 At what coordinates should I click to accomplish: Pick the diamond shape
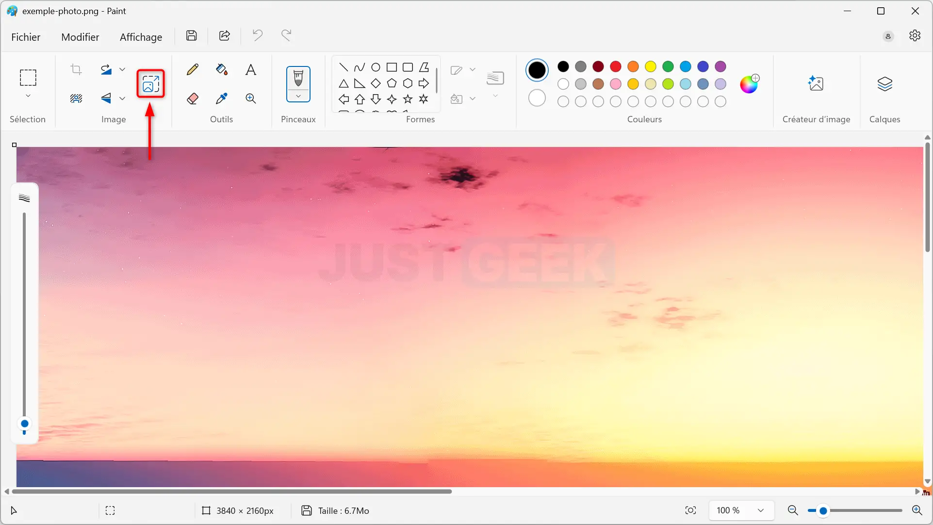point(376,83)
